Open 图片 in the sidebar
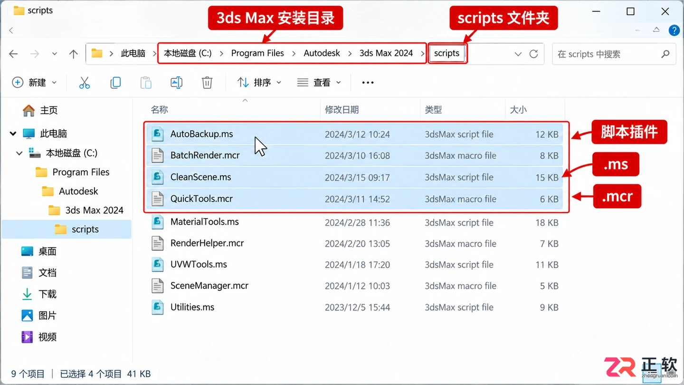The image size is (684, 385). pyautogui.click(x=39, y=315)
